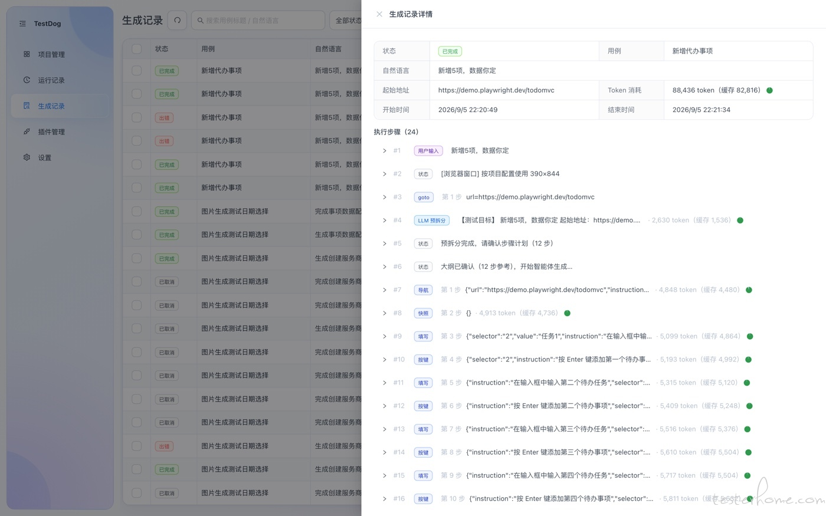Expand step #10 按键 details
This screenshot has width=826, height=516.
[x=385, y=360]
